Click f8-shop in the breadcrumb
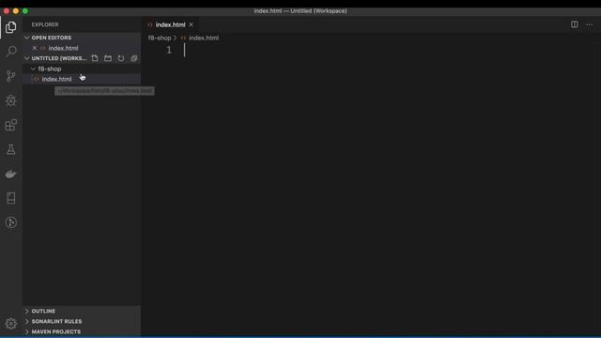 (160, 38)
